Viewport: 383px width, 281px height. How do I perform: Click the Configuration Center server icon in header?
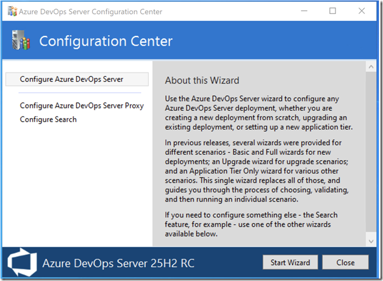click(x=20, y=41)
